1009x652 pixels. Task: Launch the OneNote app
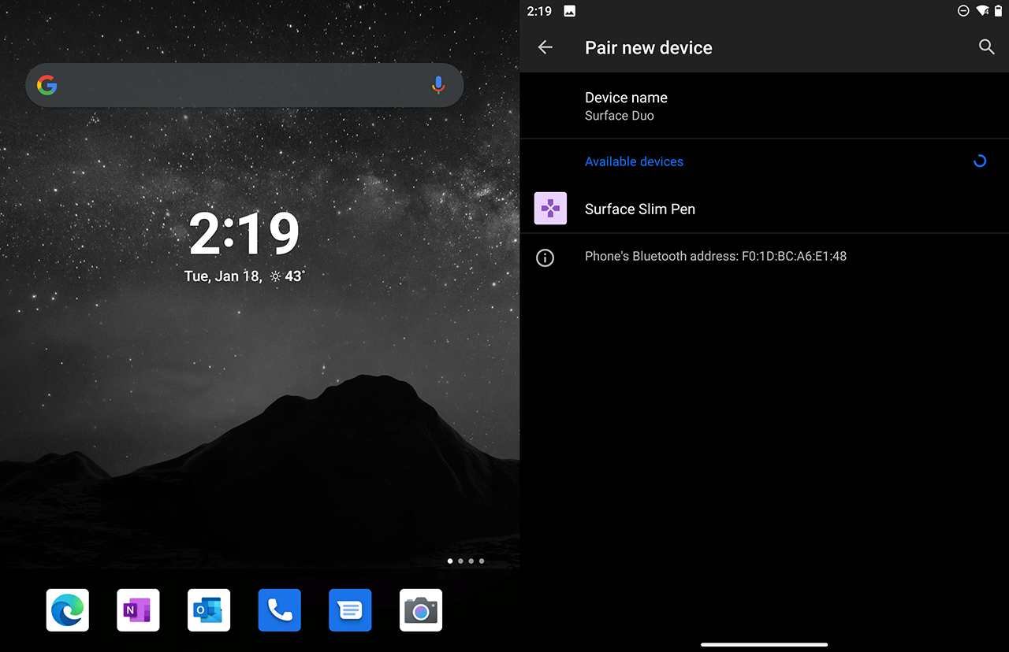coord(138,610)
